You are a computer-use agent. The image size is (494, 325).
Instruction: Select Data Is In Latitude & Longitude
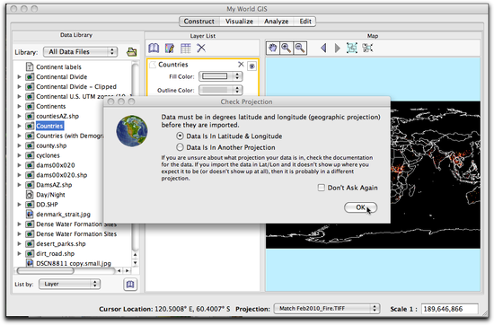click(x=180, y=136)
